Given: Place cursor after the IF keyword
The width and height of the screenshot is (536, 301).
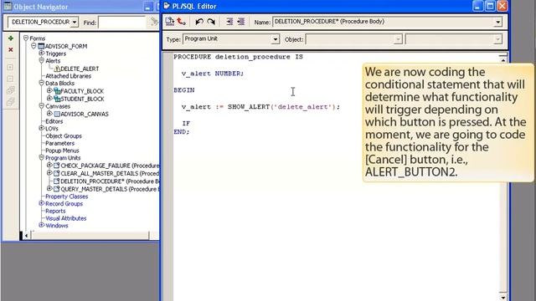Looking at the screenshot, I should point(191,124).
